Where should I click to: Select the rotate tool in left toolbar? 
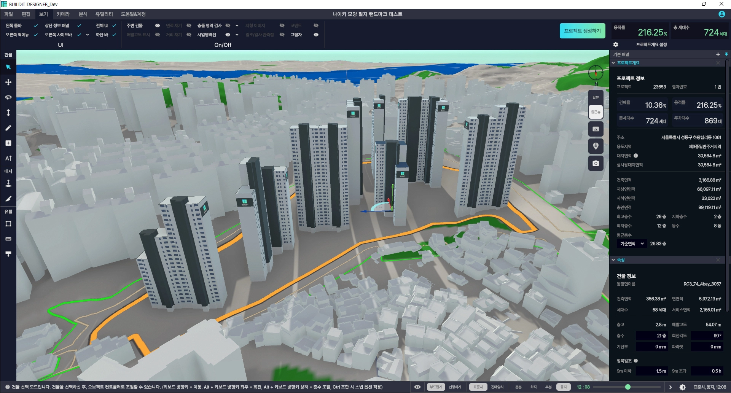coord(8,97)
